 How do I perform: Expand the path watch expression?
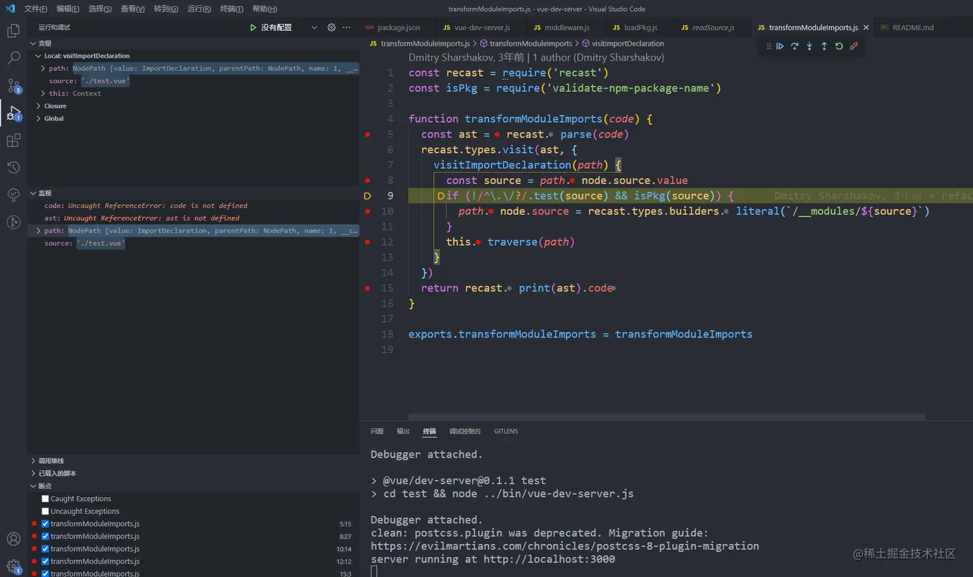(38, 230)
